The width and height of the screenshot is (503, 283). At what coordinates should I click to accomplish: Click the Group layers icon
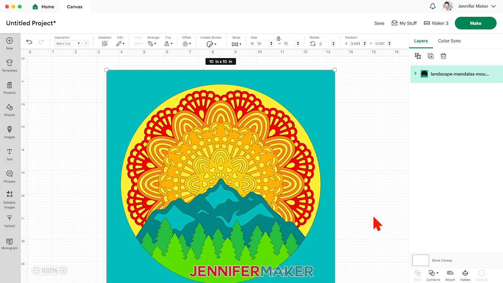[418, 56]
